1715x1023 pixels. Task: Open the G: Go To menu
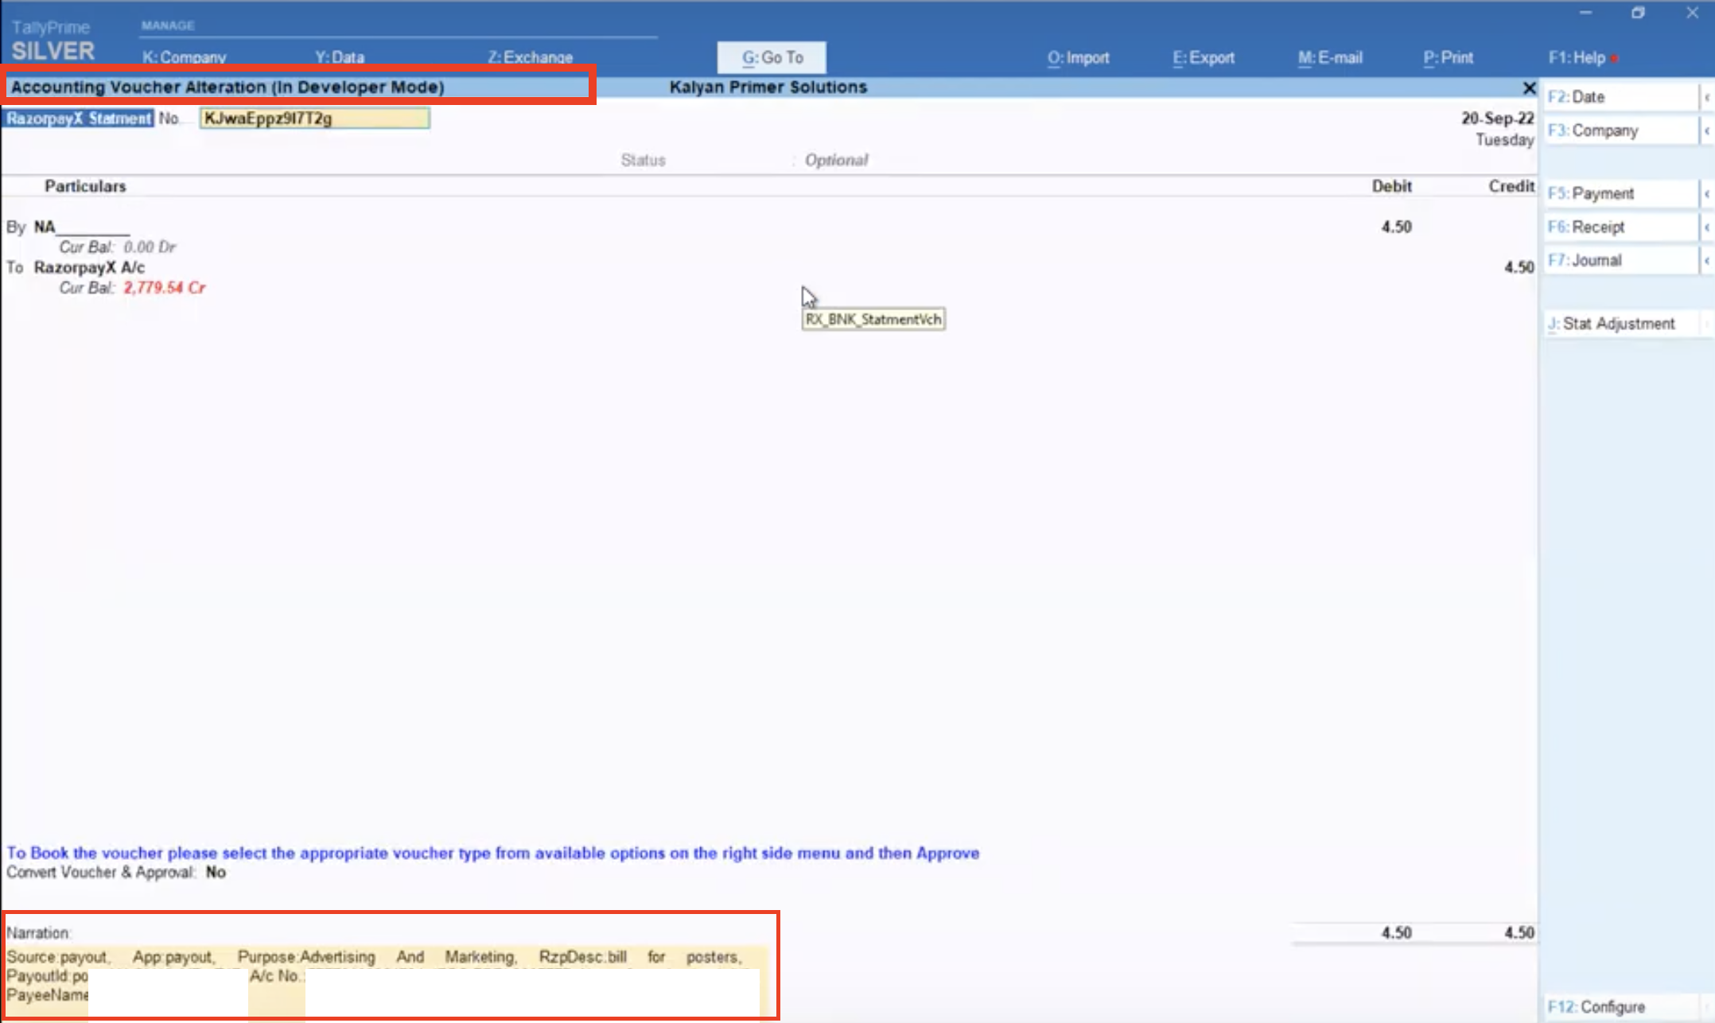click(770, 56)
